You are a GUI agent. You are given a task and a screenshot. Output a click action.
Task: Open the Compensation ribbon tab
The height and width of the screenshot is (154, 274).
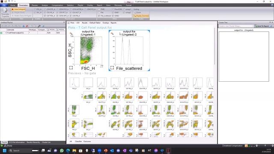pos(57,5)
